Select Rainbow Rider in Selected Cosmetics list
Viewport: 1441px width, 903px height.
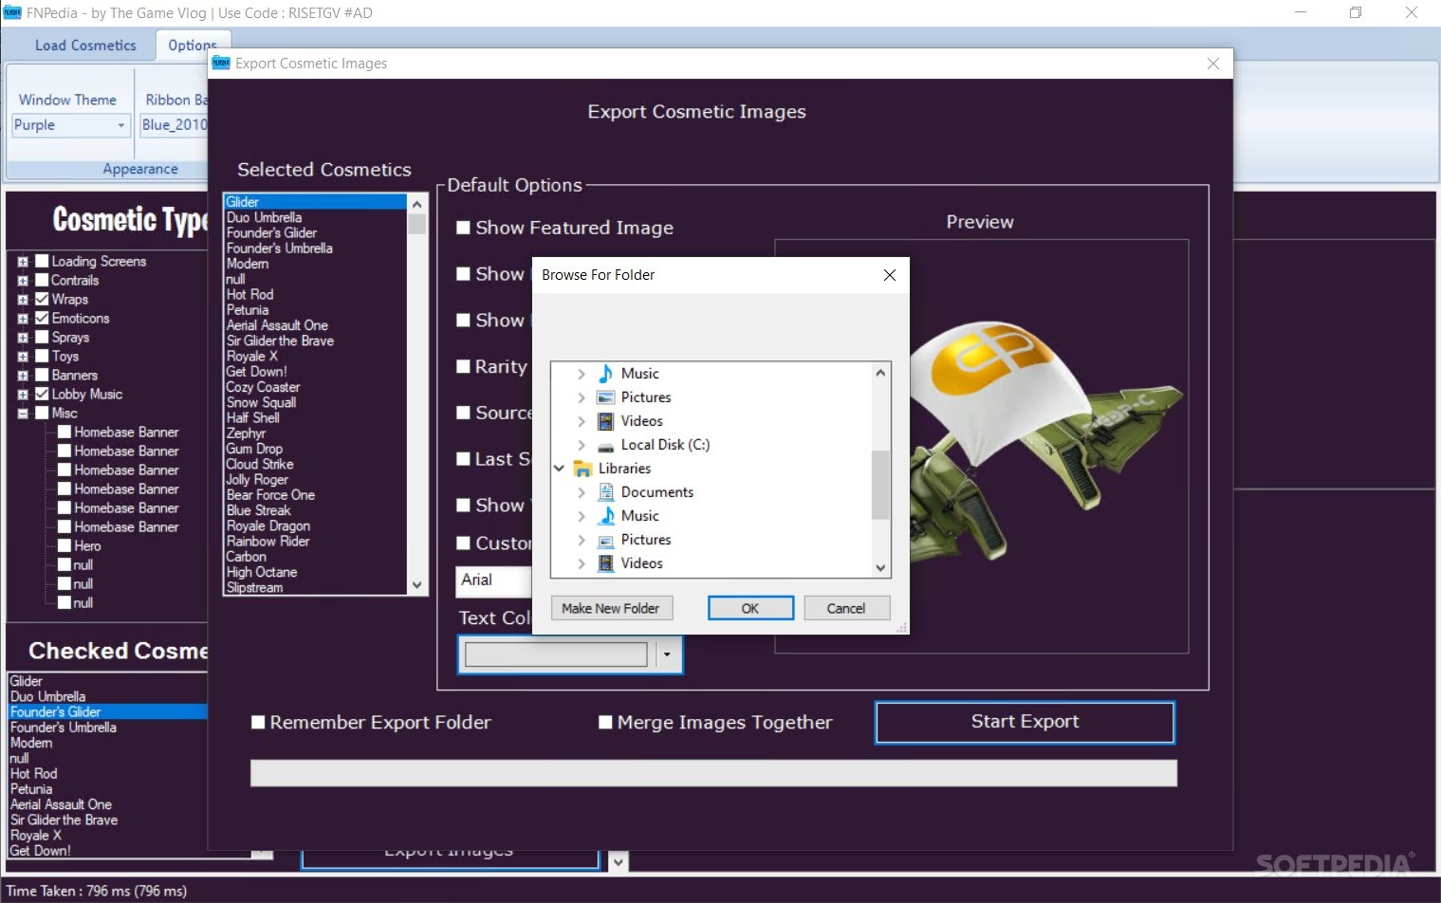(x=268, y=542)
